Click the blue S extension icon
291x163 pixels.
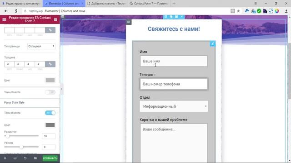coord(271,11)
